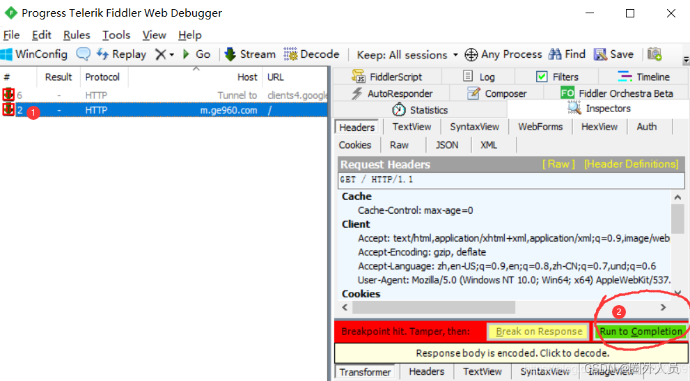Click vertical scrollbar up arrow in headers
Screen dimensions: 690x381
pyautogui.click(x=677, y=197)
